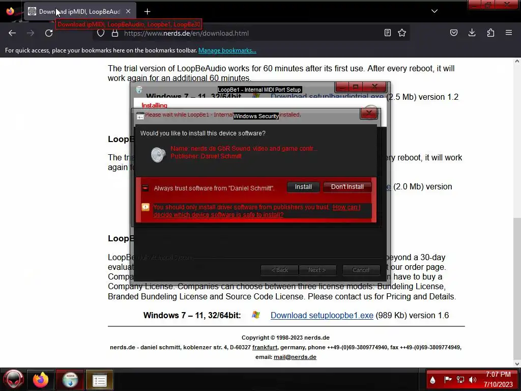The height and width of the screenshot is (391, 521).
Task: Click the Firefox logo in title bar
Action: [x=10, y=11]
